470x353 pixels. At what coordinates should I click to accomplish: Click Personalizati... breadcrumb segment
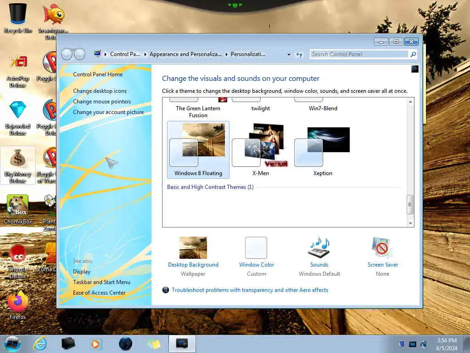[x=248, y=54]
